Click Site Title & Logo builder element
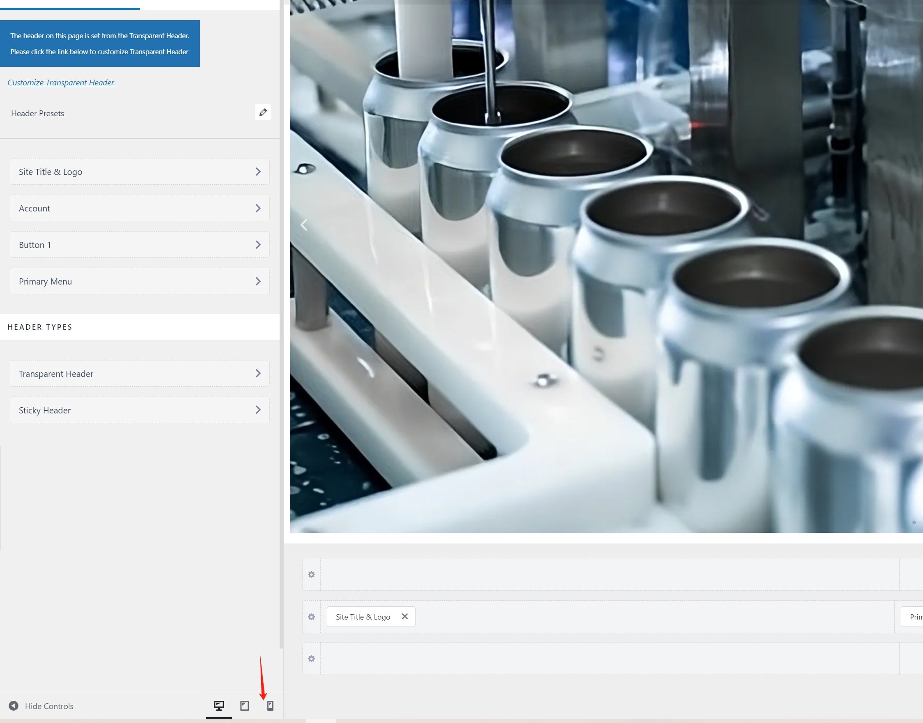The image size is (923, 723). [363, 617]
